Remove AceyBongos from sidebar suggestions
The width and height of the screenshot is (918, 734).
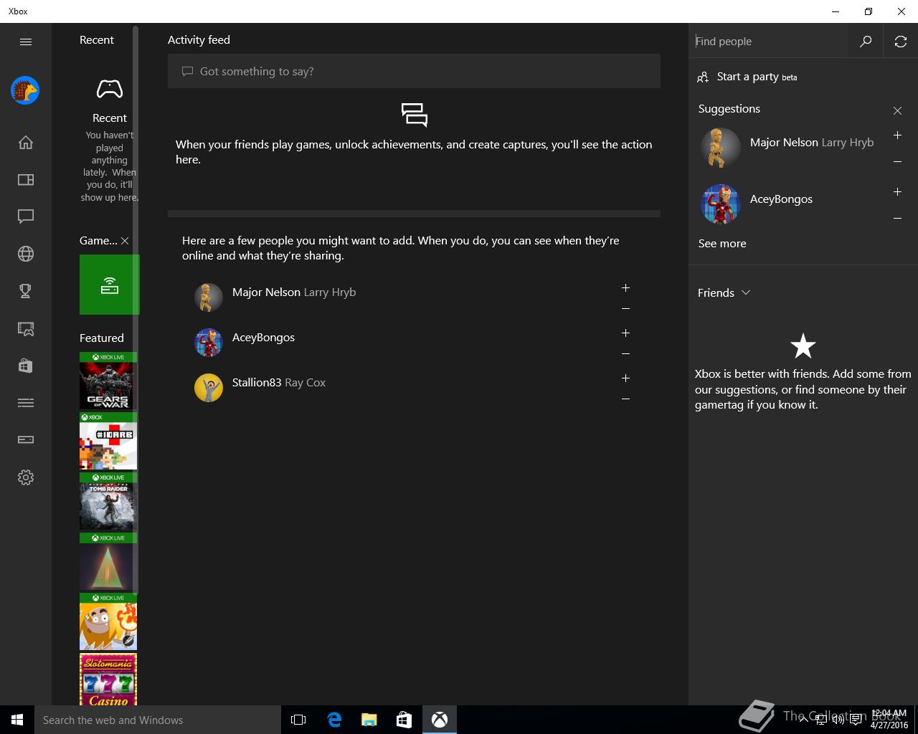click(x=897, y=219)
